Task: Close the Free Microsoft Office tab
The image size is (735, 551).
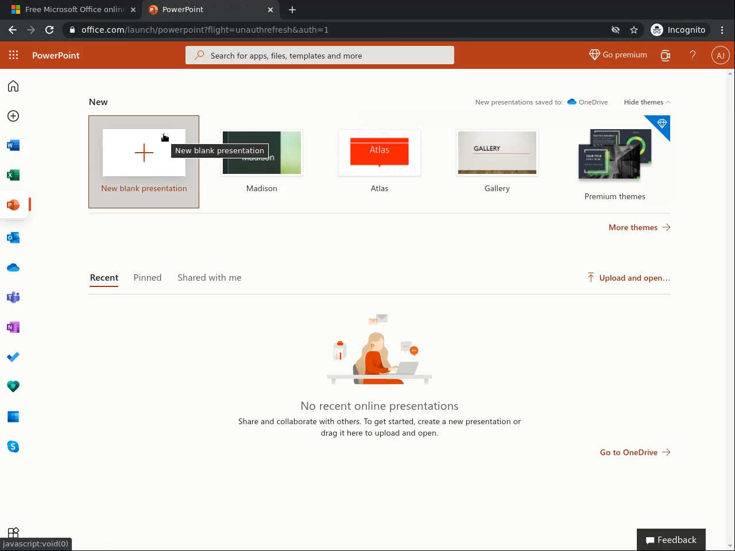Action: pos(133,10)
